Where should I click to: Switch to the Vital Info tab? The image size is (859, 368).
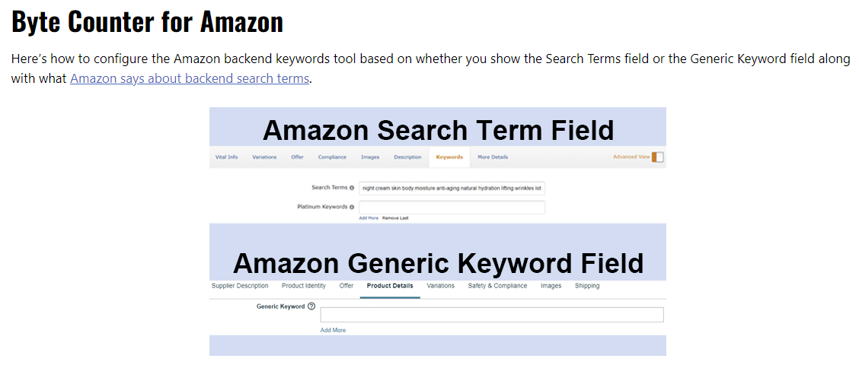coord(225,157)
